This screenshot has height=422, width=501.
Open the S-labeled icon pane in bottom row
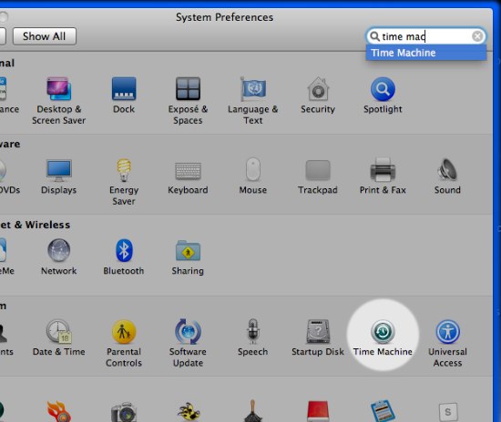[x=448, y=412]
